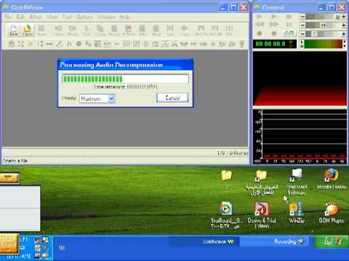Viewport: 349px width, 261px height.
Task: Cancel the audio decompression processing
Action: 172,98
